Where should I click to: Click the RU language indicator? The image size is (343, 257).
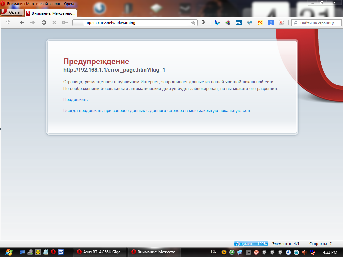click(214, 251)
